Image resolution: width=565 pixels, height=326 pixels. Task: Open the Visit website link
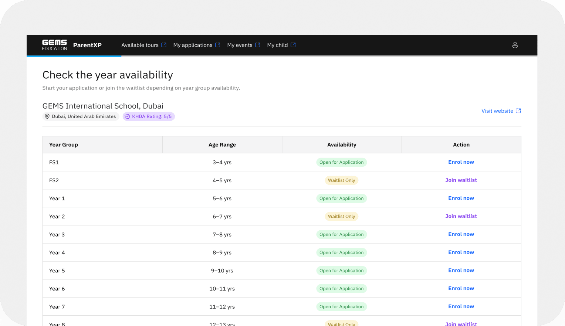point(497,111)
